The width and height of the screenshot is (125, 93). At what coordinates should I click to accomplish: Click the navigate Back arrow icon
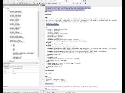[77, 3]
